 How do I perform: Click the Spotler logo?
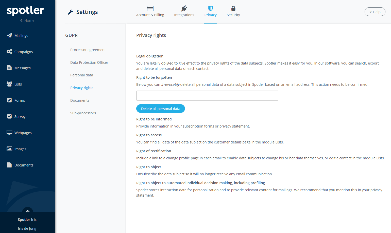coord(25,11)
